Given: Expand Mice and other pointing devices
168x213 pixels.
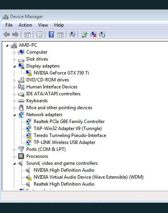Looking at the screenshot, I should (14, 108).
